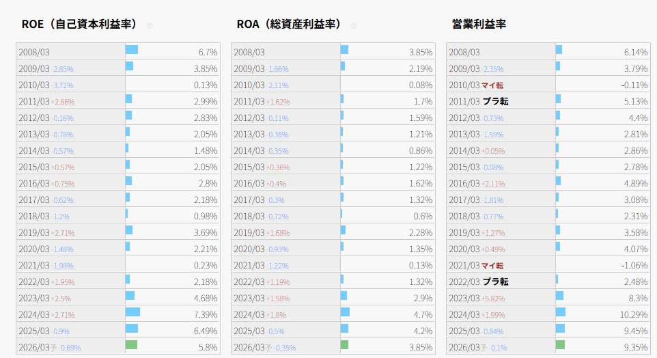Image resolution: width=657 pixels, height=358 pixels.
Task: Select the green forecast bar in ROE table
Action: click(x=132, y=345)
